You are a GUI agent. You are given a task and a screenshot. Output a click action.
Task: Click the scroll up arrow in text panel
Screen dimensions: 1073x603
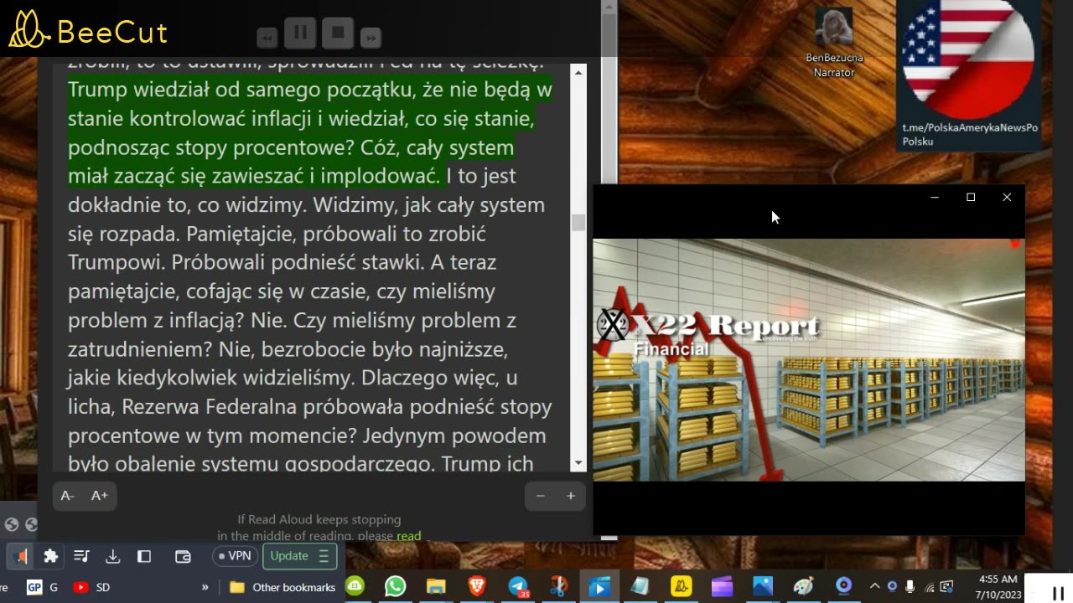point(578,73)
